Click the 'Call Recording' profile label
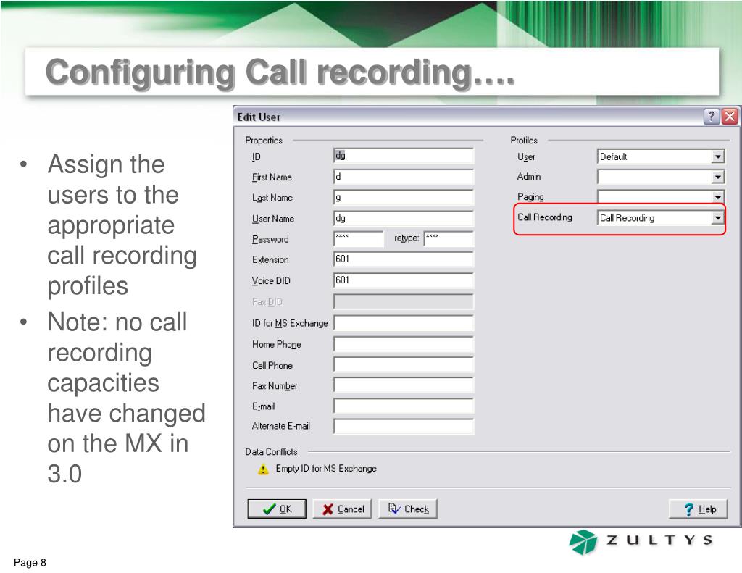Image resolution: width=742 pixels, height=573 pixels. tap(545, 217)
